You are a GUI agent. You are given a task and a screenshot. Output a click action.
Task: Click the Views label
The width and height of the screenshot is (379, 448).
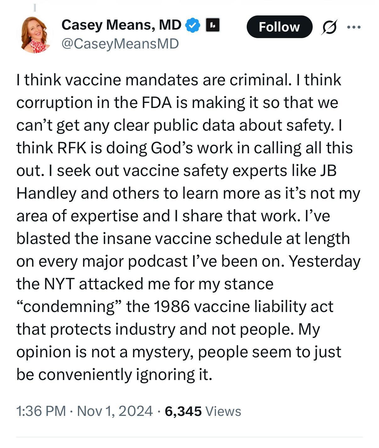click(223, 411)
